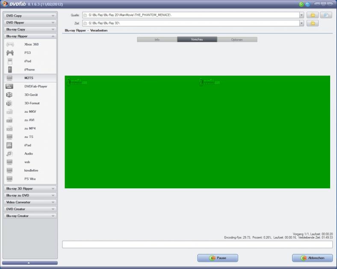Expand the Blu-ray zu DVD section
Viewport: 337px width, 269px height.
(30, 196)
